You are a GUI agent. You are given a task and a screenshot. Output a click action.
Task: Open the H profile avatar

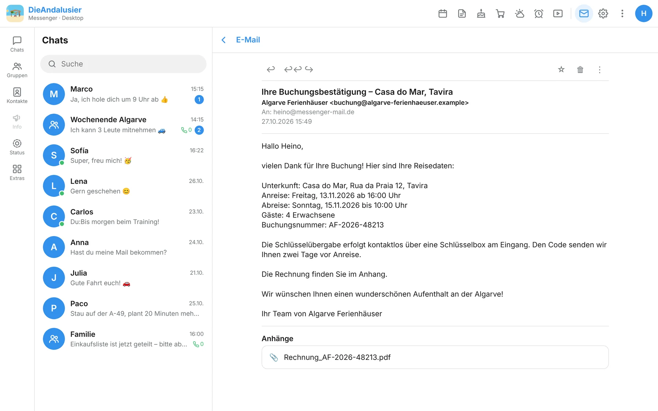click(644, 14)
